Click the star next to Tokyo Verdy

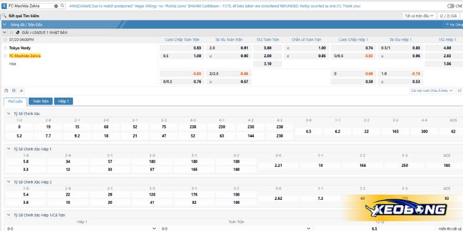click(5, 48)
